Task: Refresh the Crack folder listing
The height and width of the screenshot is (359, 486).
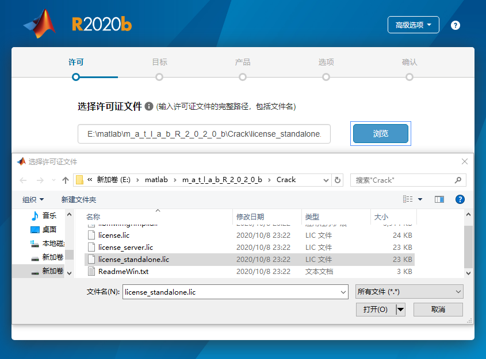Action: pyautogui.click(x=338, y=180)
